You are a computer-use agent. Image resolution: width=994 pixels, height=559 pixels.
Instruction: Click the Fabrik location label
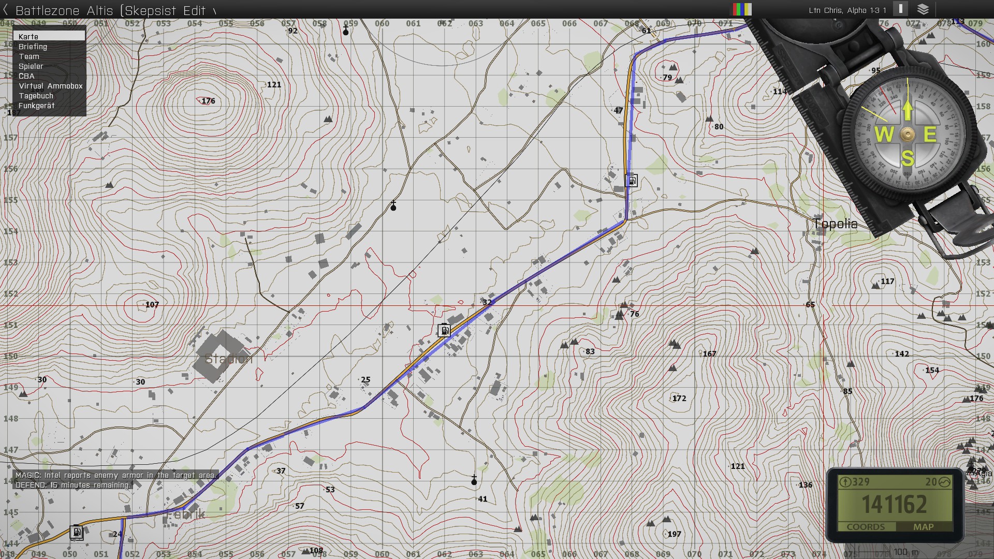(x=186, y=514)
